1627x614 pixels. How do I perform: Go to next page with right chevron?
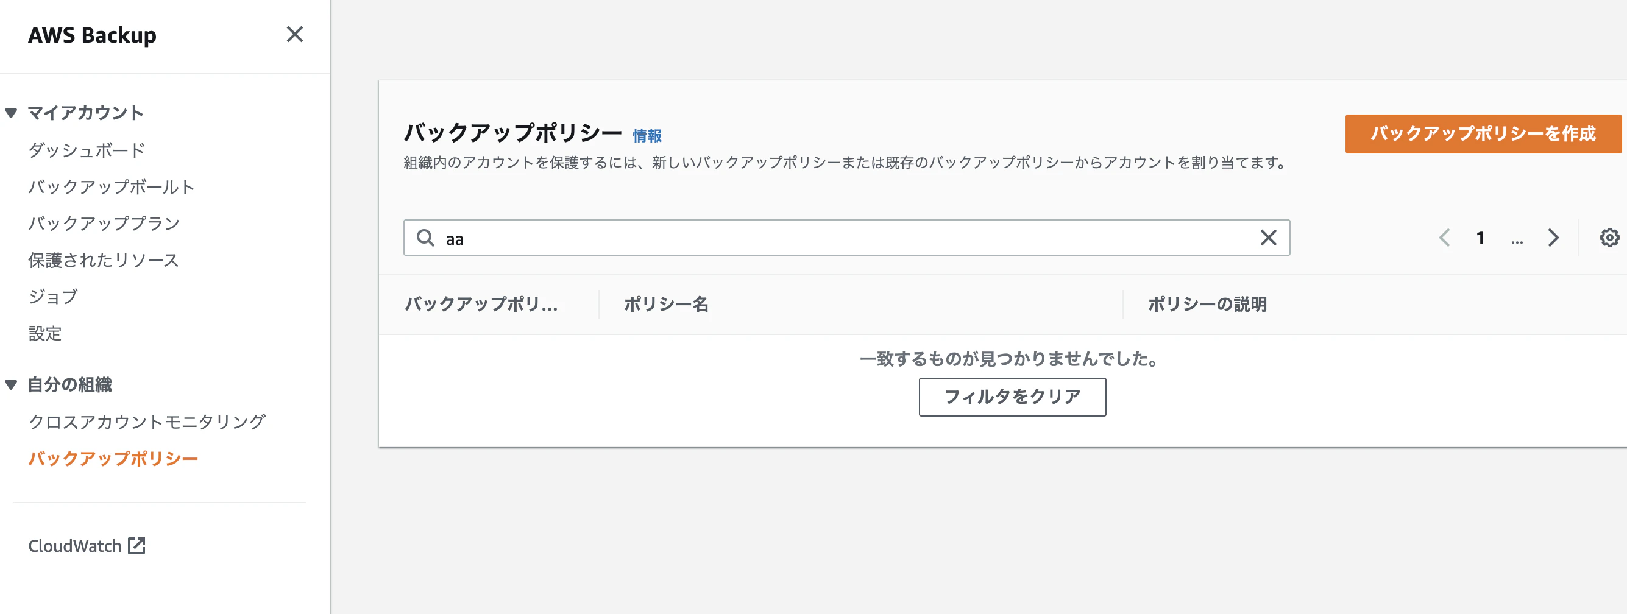click(1554, 238)
